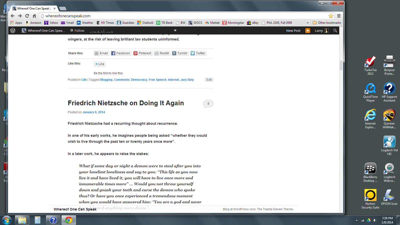Screen dimensions: 400x225
Task: Like this blog post
Action: (100, 64)
